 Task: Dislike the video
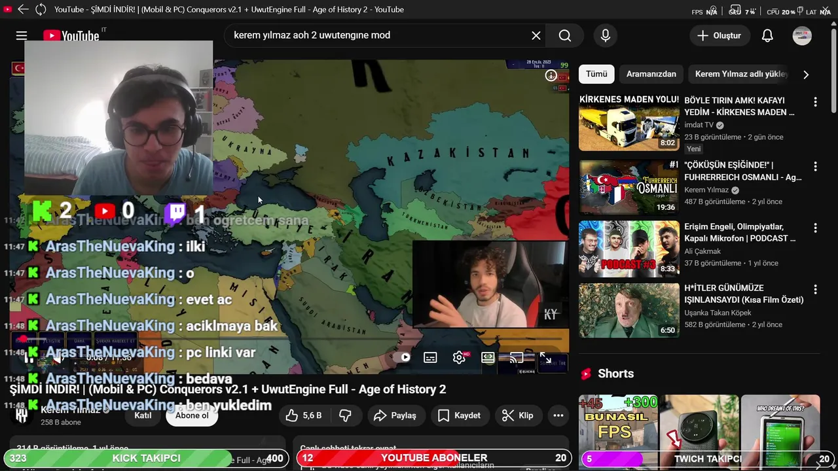pyautogui.click(x=345, y=415)
